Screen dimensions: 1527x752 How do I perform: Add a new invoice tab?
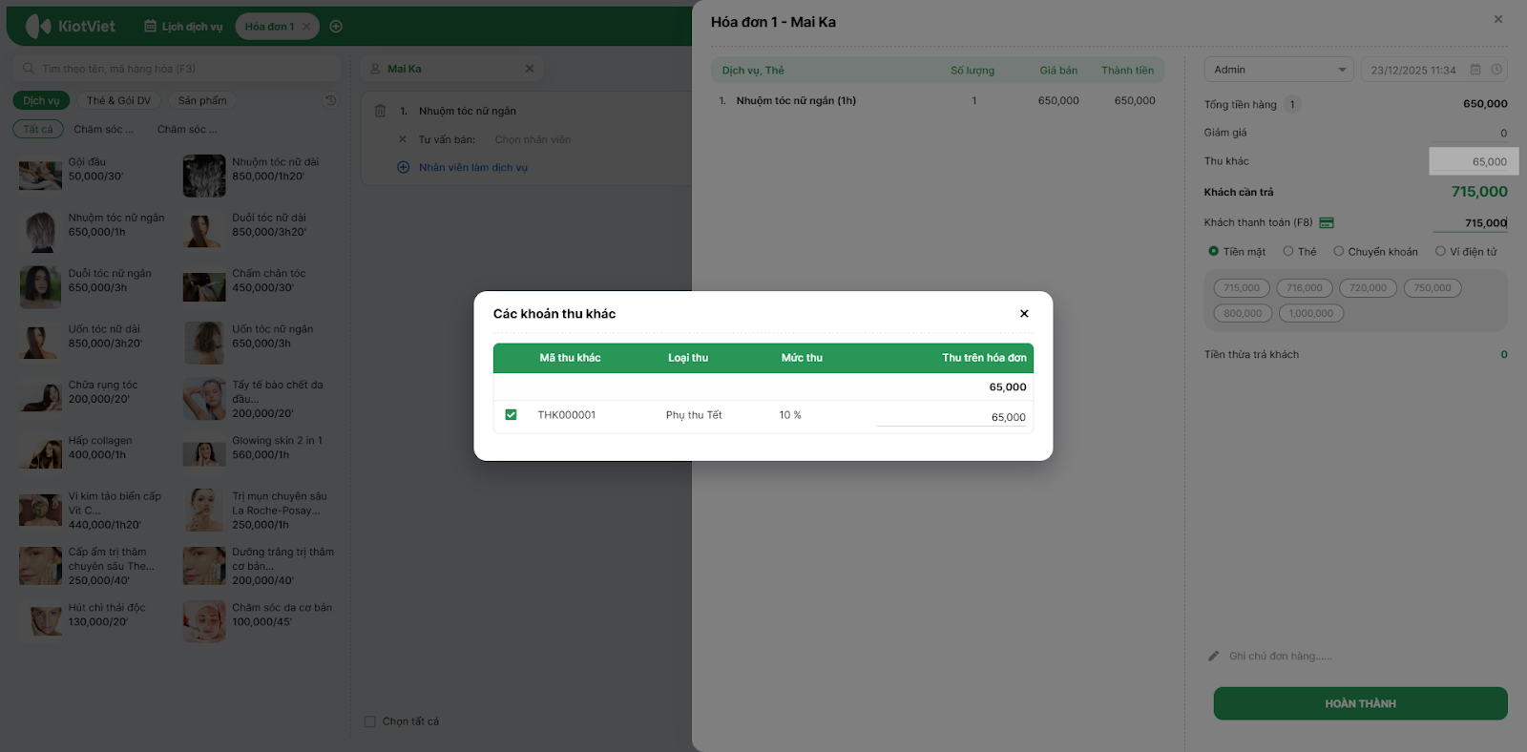(336, 27)
